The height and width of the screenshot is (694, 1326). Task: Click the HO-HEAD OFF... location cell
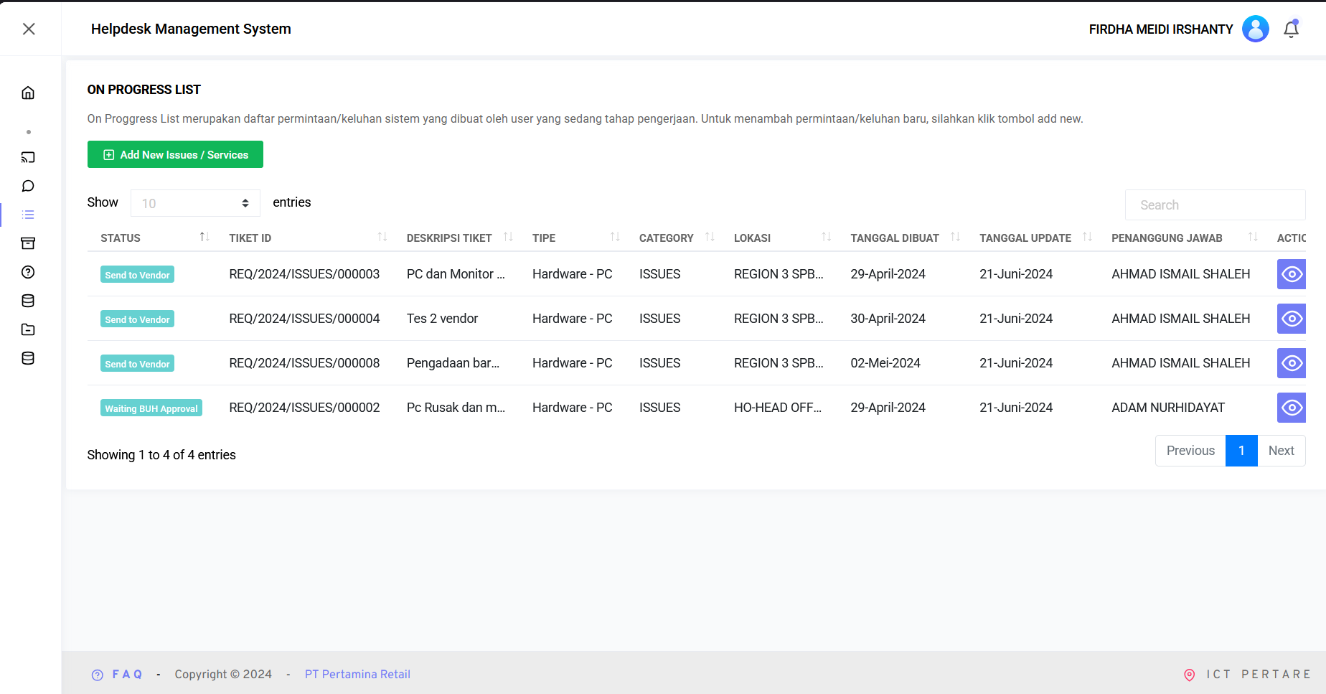click(778, 408)
